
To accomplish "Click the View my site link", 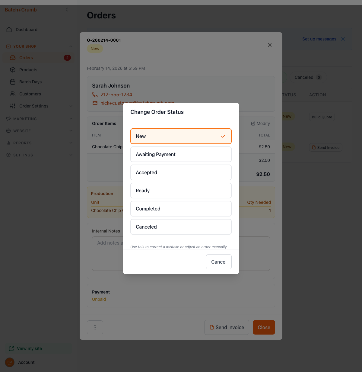I will click(29, 348).
